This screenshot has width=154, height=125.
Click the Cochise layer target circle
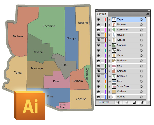coord(141,91)
